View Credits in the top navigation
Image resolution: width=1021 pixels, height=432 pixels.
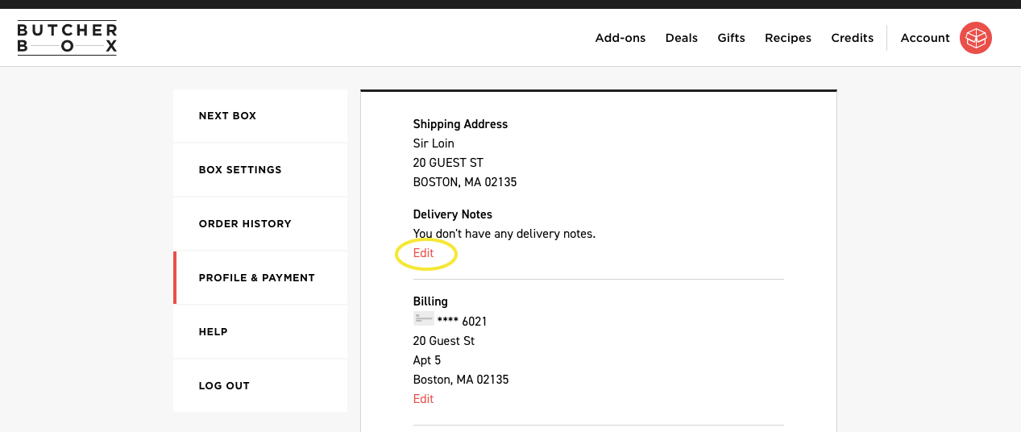pos(852,38)
